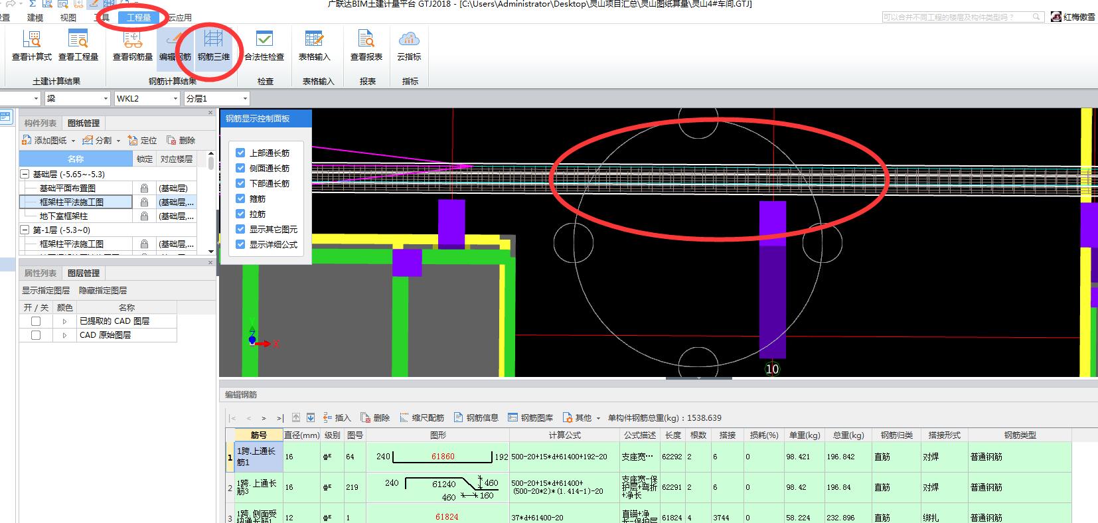Viewport: 1098px width, 523px height.
Task: Toggle 显示详细公式 checkbox
Action: pyautogui.click(x=240, y=244)
